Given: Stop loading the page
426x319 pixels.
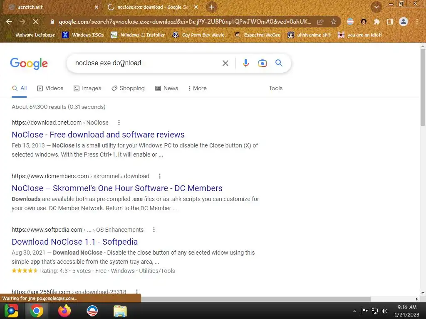Looking at the screenshot, I should coord(36,22).
